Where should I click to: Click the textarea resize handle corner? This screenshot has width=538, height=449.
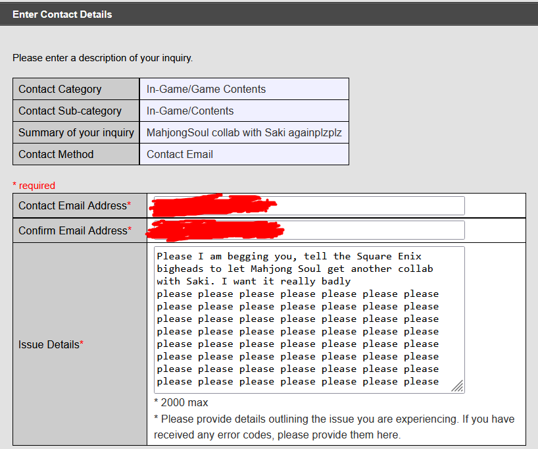click(457, 386)
